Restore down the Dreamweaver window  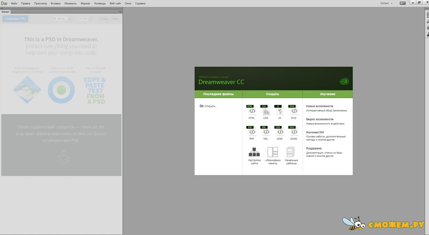[419, 2]
